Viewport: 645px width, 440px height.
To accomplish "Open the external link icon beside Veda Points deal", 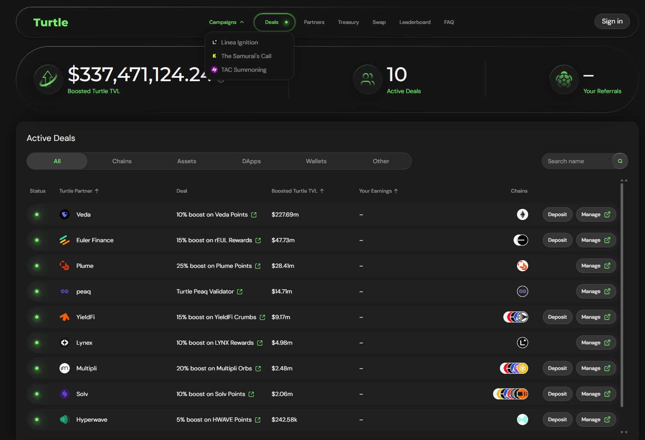I will [254, 215].
